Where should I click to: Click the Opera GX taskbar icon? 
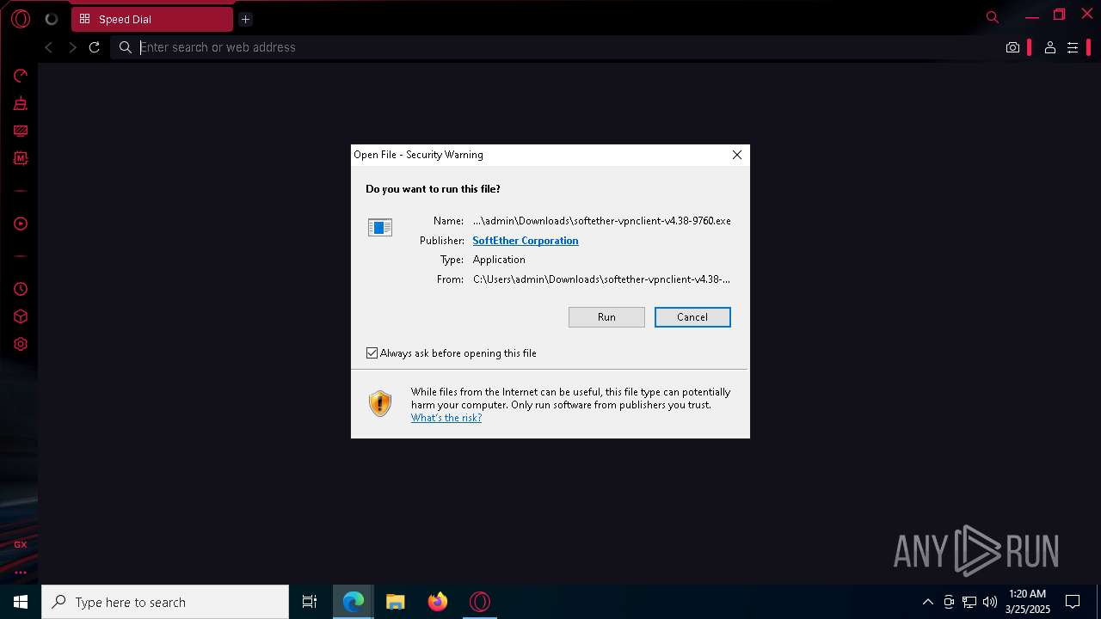(480, 602)
